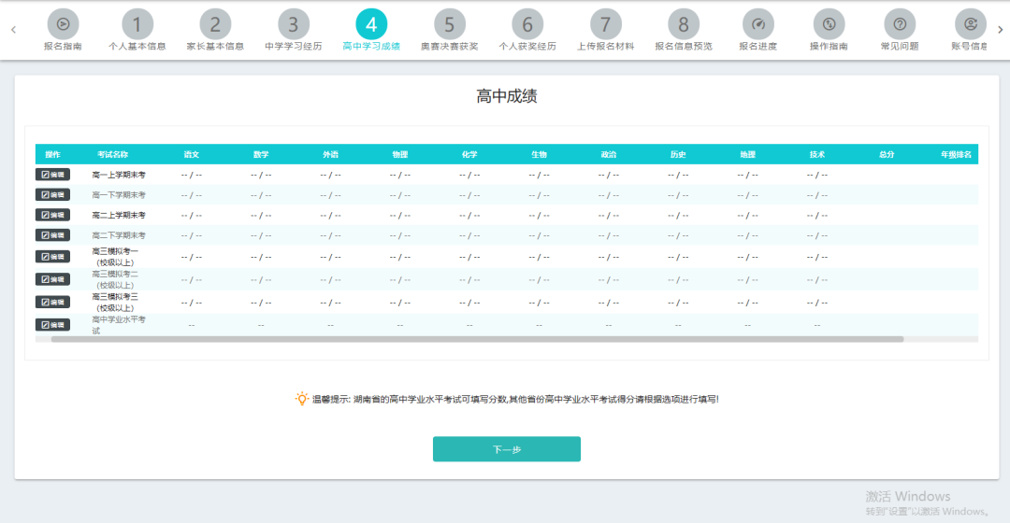Edit the 高一上学期末考 row

[52, 174]
